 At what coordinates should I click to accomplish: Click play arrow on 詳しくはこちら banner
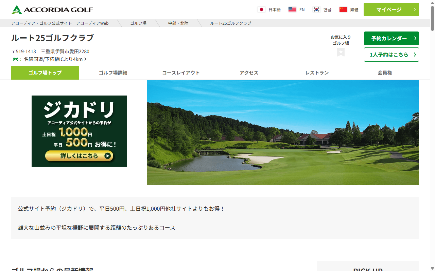coord(107,156)
